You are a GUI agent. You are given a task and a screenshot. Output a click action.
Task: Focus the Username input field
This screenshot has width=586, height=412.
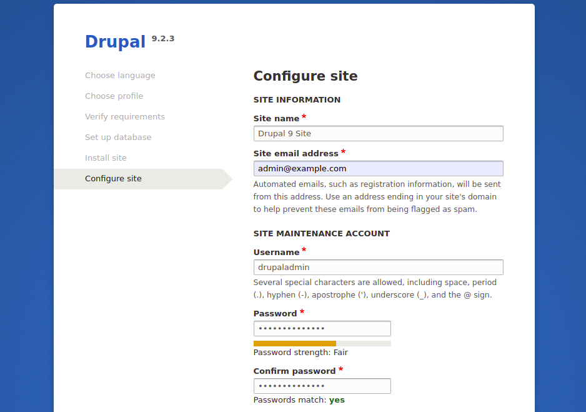point(378,268)
